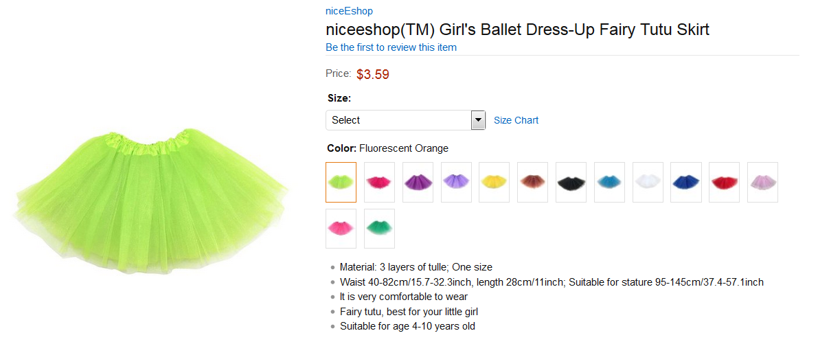The width and height of the screenshot is (818, 344).
Task: Open the Size select dropdown
Action: [398, 120]
